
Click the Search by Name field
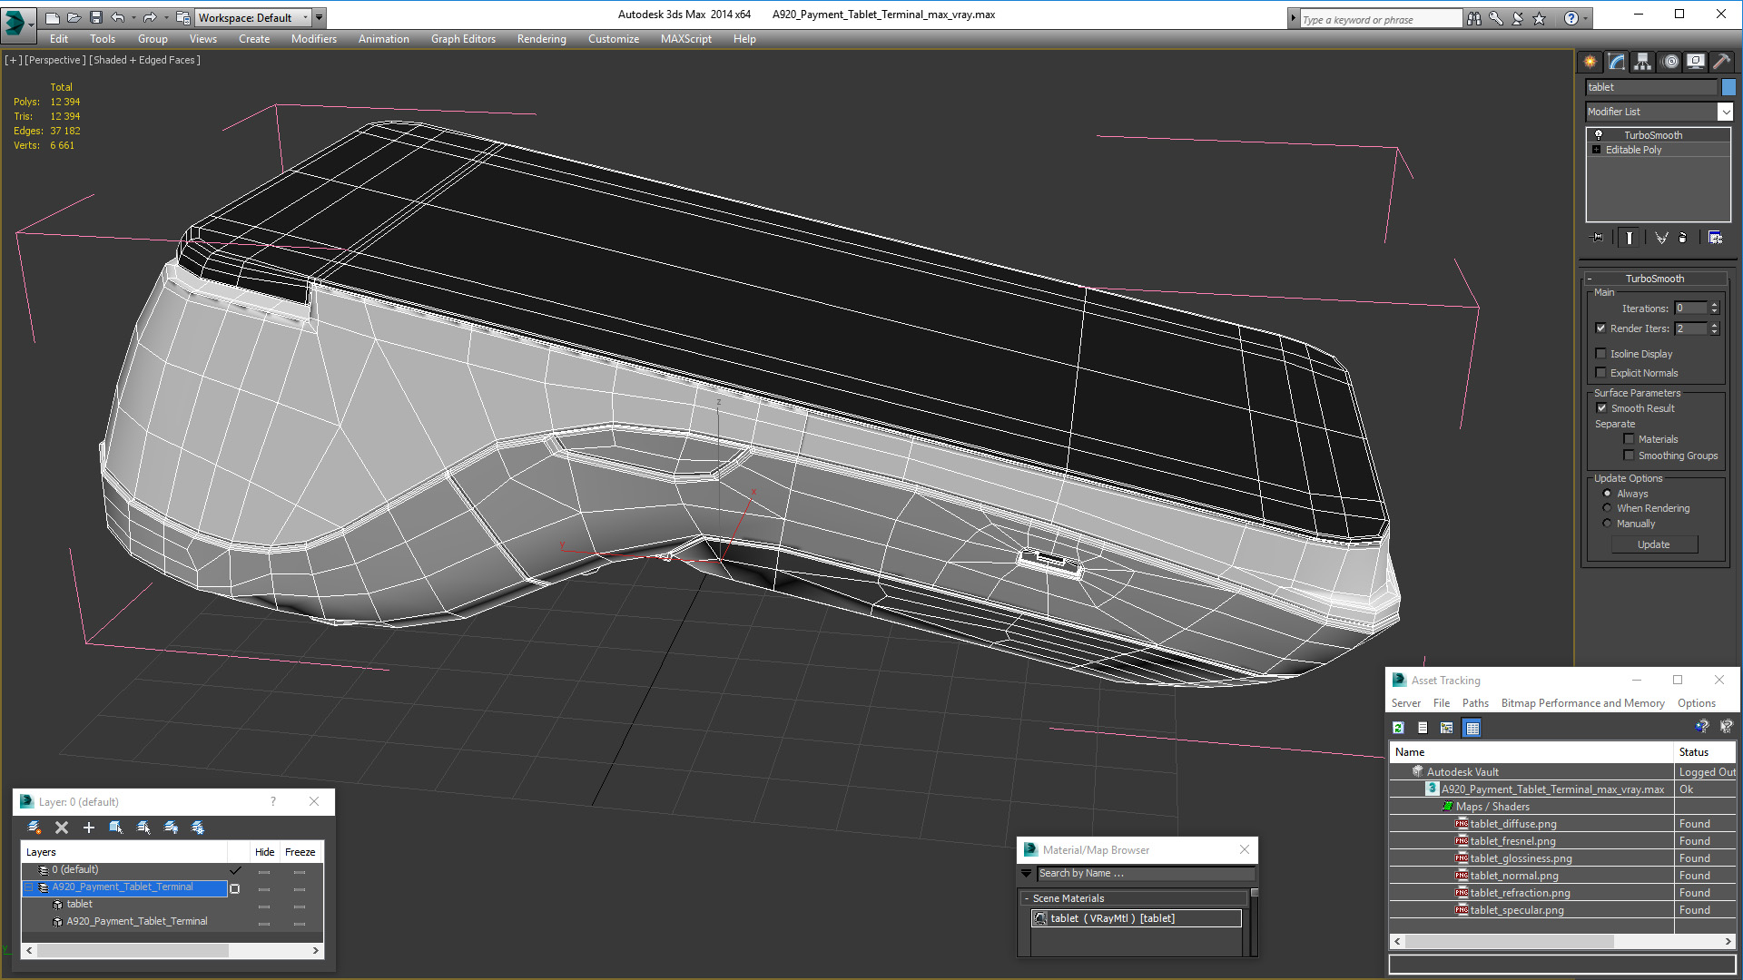[1145, 873]
